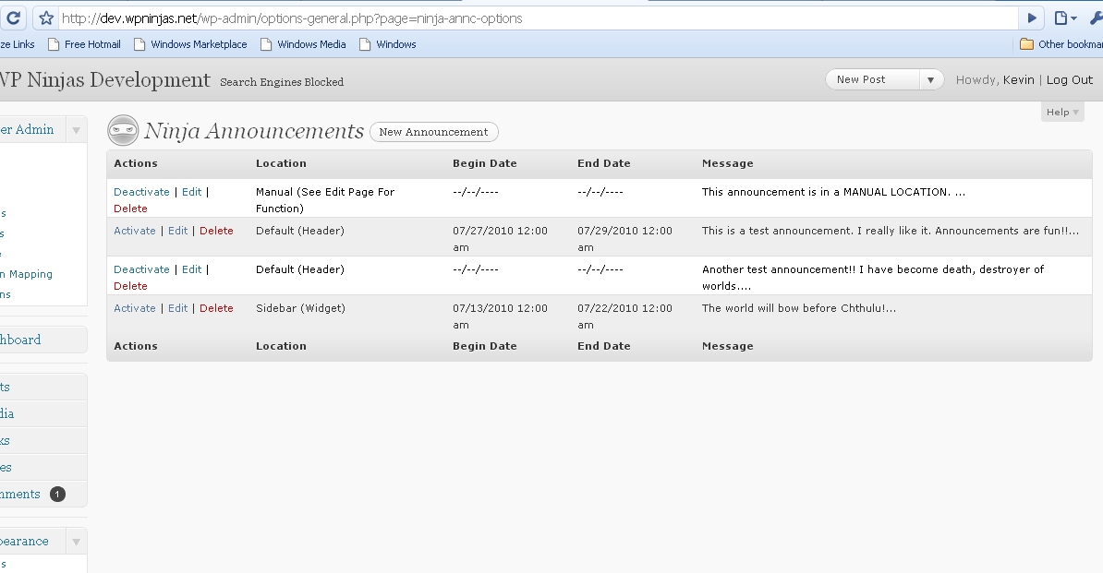Expand the New Post dropdown arrow

tap(931, 80)
